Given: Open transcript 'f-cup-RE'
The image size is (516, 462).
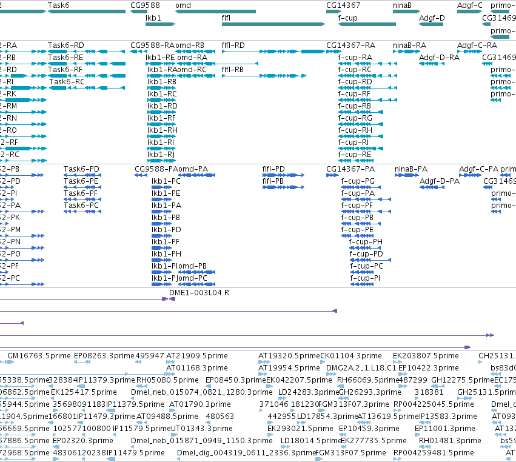Looking at the screenshot, I should pos(355,155).
